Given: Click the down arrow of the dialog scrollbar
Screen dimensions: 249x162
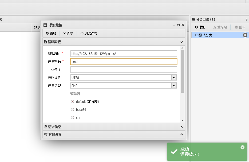Looking at the screenshot, I should click(x=182, y=120).
